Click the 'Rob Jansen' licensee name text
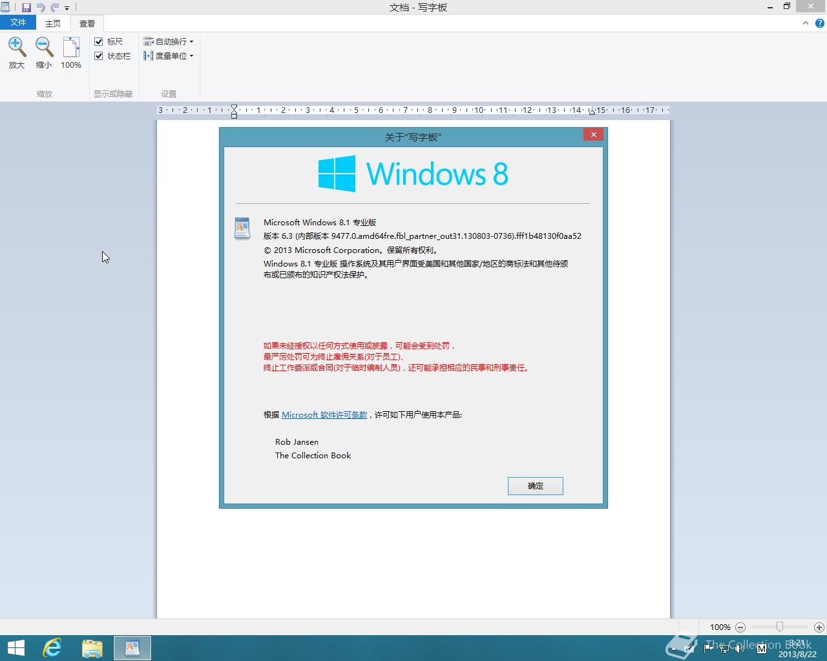Screen dimensions: 827x661 (x=297, y=442)
